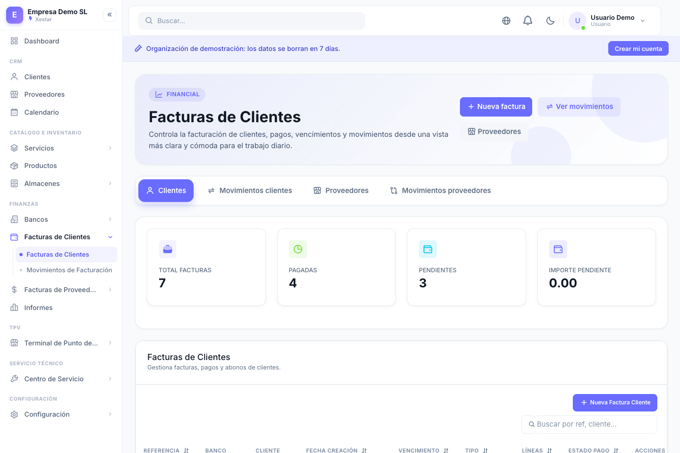Screen dimensions: 680x453
Task: Click the Importe Pendiente wallet icon
Action: coord(558,249)
